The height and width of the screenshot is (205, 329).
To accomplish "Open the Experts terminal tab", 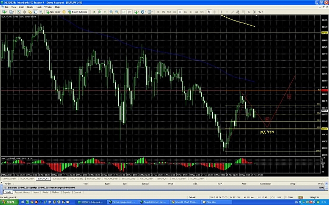I will click(66, 192).
